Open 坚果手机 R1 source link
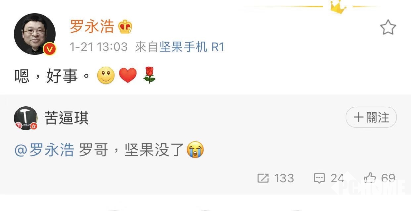The height and width of the screenshot is (211, 411). (192, 47)
